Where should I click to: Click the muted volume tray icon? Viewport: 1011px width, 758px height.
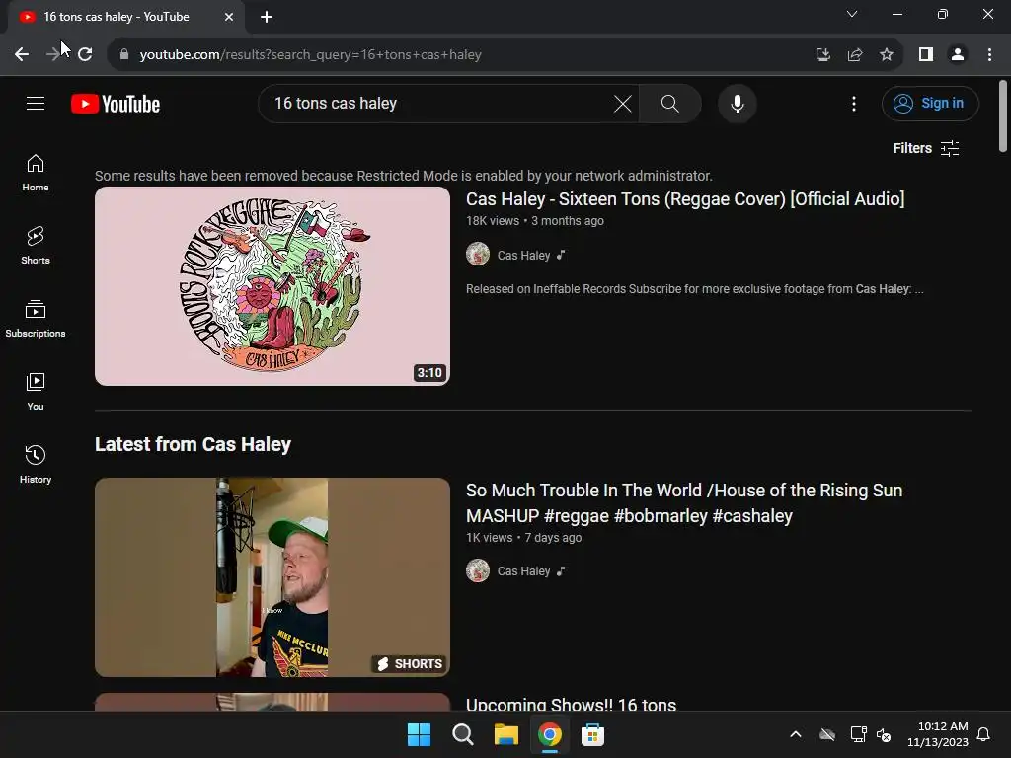click(884, 734)
